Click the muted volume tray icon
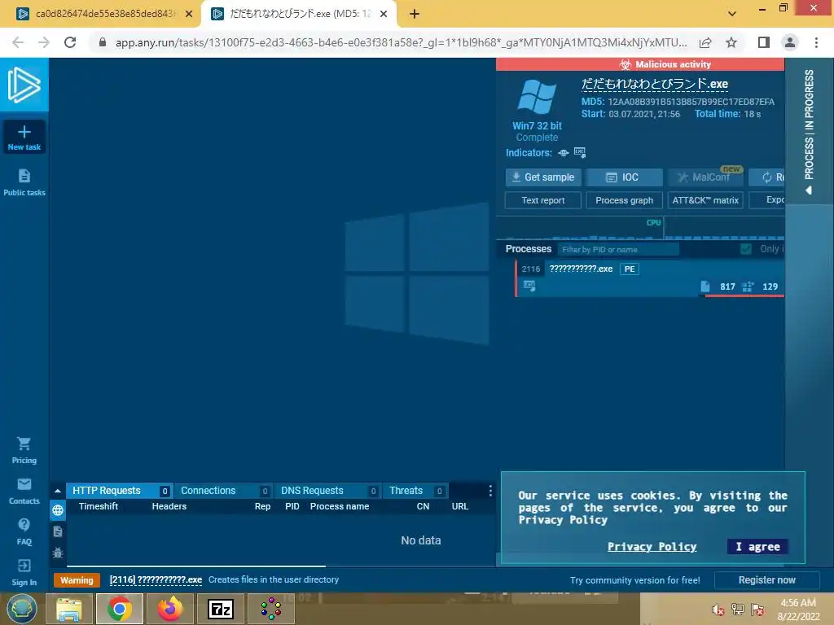This screenshot has width=834, height=625. point(717,609)
